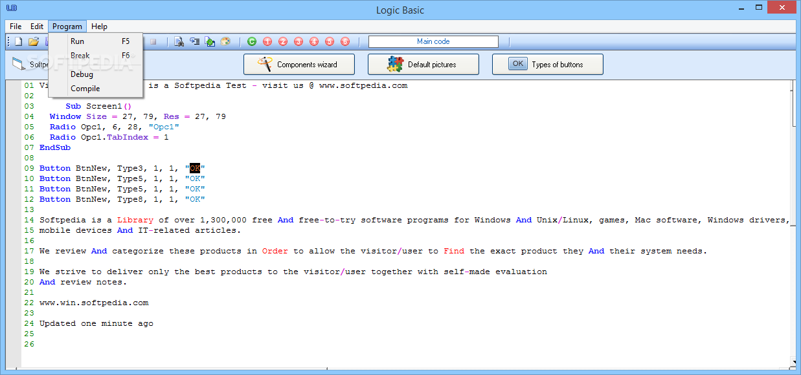Click www.win.softpedia.com on line 22
This screenshot has height=375, width=801.
[x=94, y=303]
